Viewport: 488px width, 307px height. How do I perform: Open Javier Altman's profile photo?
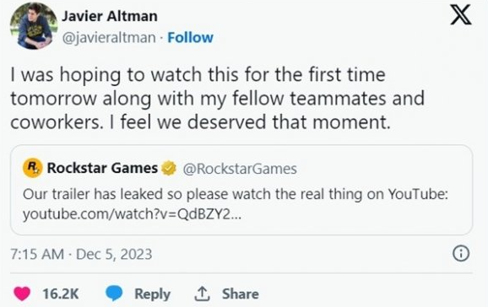(x=34, y=26)
